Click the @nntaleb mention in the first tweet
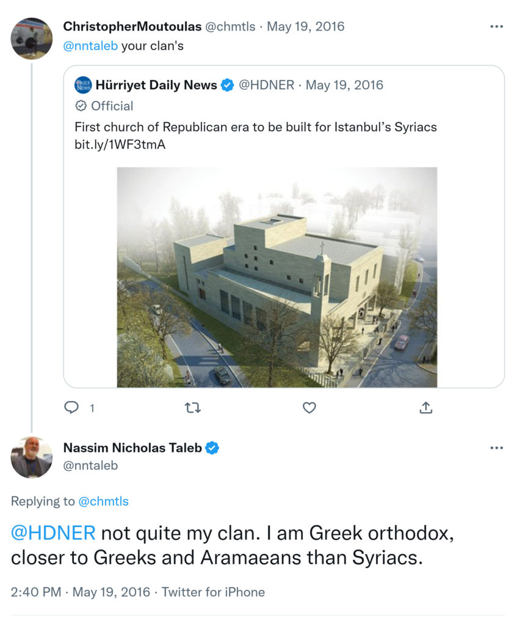The width and height of the screenshot is (514, 626). click(x=90, y=46)
